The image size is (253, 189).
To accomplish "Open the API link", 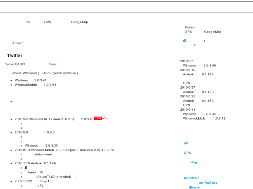I will coord(187,143).
